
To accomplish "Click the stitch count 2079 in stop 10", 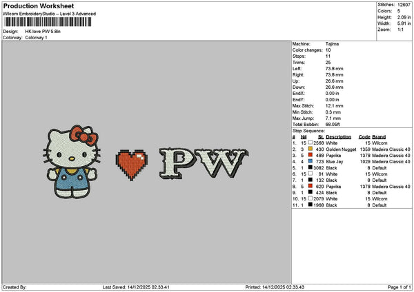I will (x=318, y=199).
